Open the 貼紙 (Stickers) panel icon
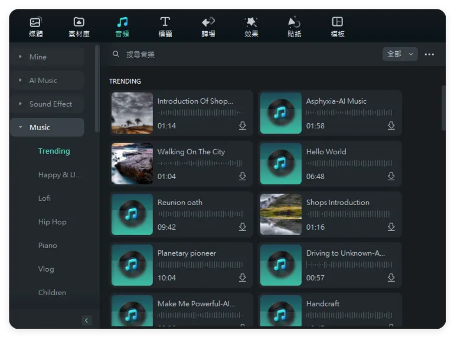 (x=295, y=23)
